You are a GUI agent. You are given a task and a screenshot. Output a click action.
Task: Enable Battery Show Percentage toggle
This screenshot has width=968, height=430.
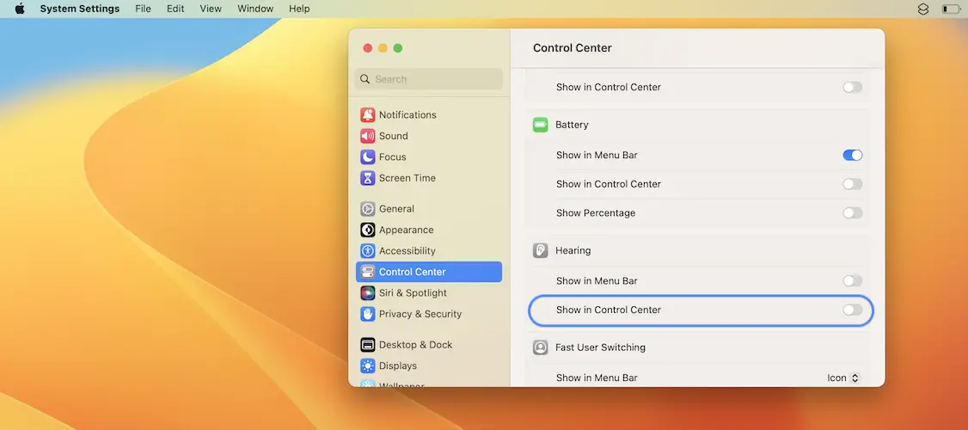852,213
